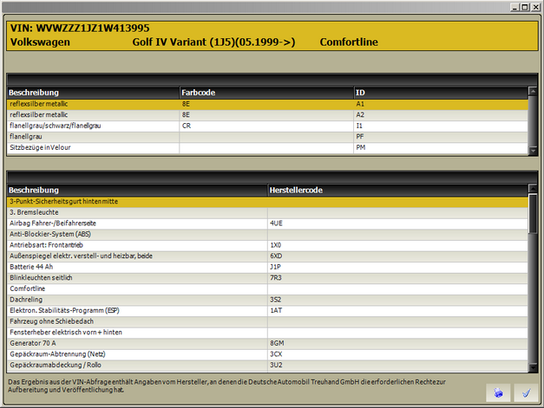Click the Golf IV Variant model text
The height and width of the screenshot is (408, 544).
213,42
